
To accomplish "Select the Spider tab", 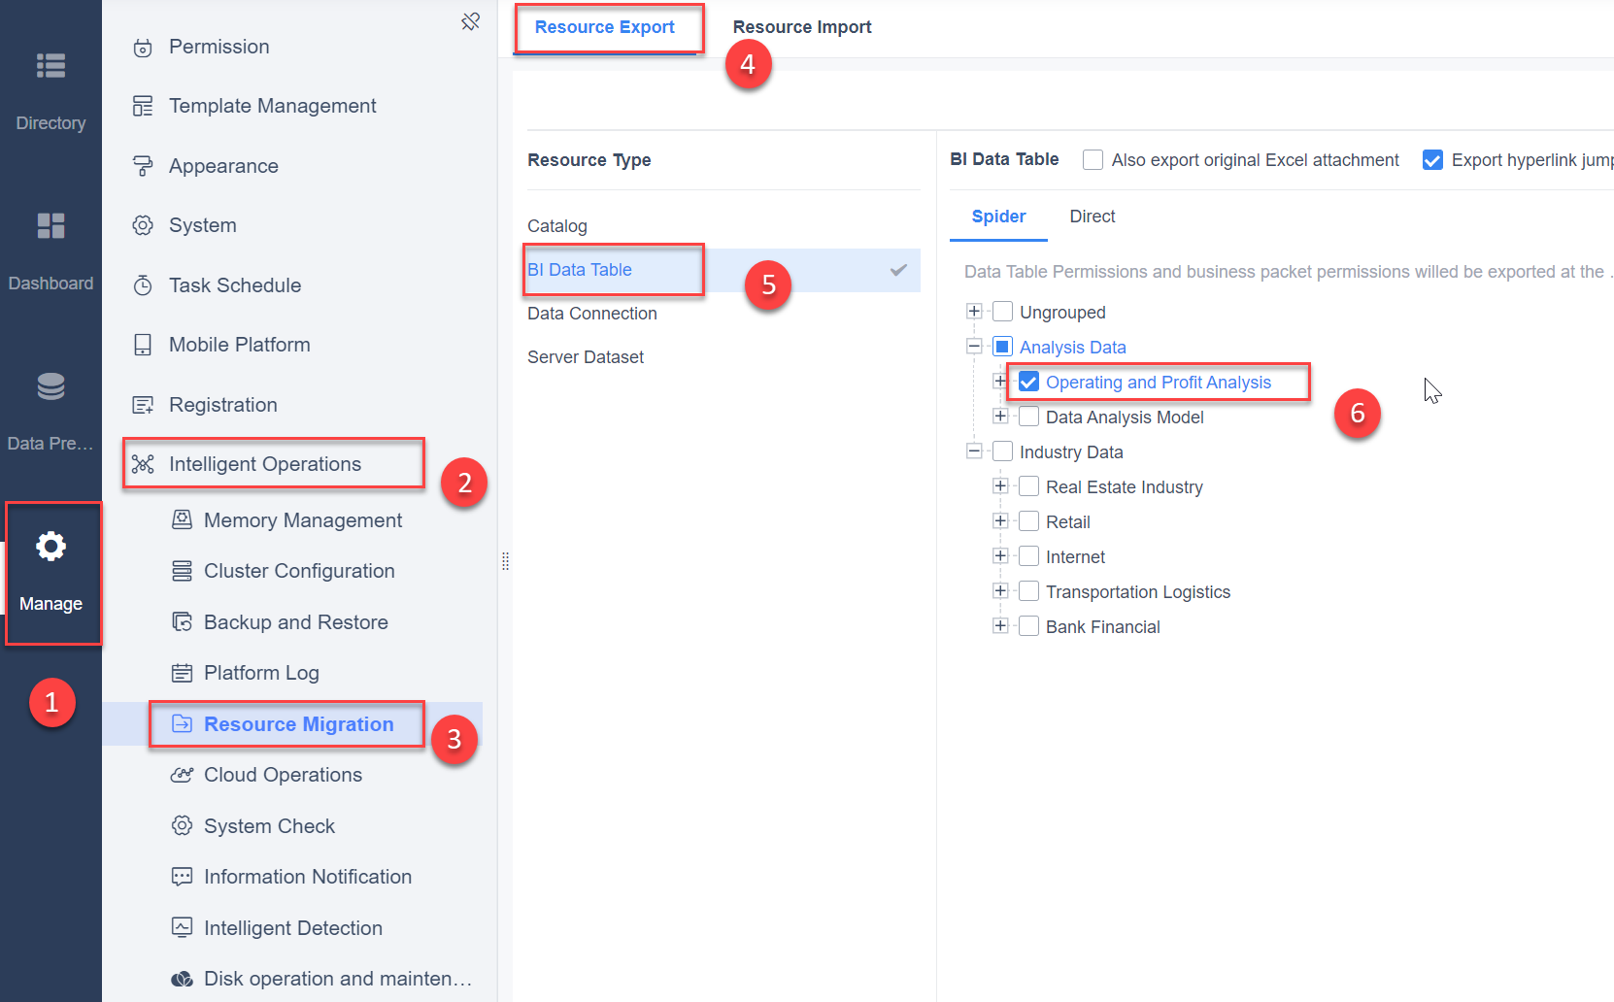I will pos(998,217).
